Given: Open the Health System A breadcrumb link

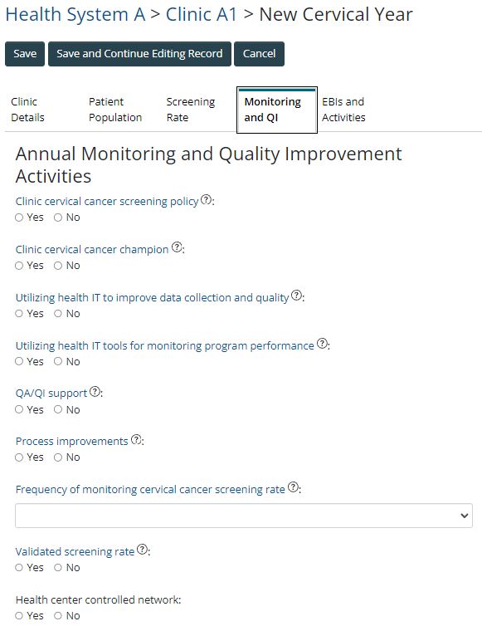Looking at the screenshot, I should (x=75, y=15).
